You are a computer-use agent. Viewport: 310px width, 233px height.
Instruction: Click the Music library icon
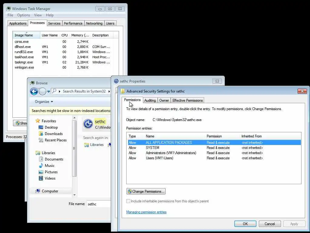(x=41, y=165)
